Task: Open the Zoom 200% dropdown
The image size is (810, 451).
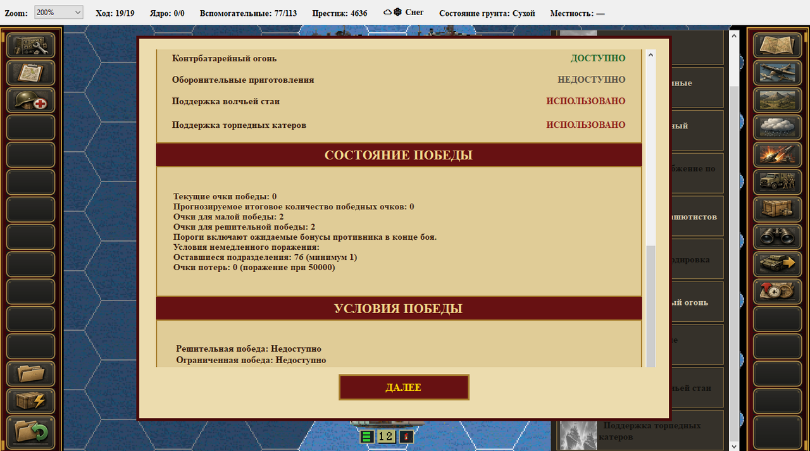Action: 59,13
